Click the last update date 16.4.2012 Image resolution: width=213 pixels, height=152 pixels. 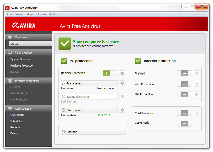pos(104,115)
